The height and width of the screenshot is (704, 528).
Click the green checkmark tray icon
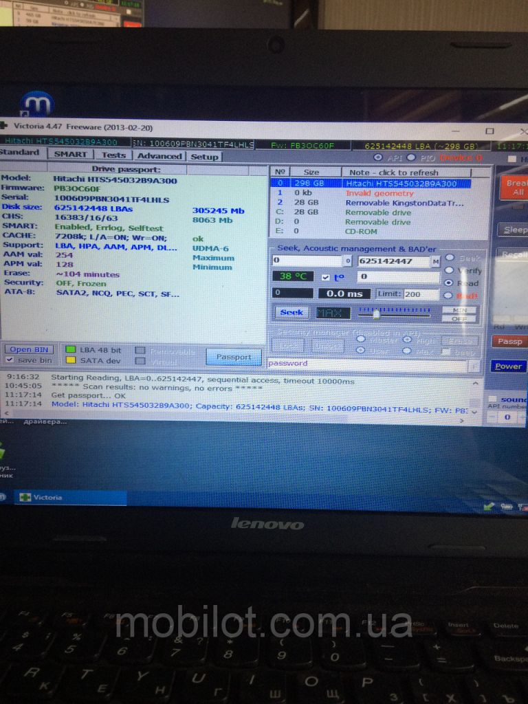pyautogui.click(x=489, y=507)
